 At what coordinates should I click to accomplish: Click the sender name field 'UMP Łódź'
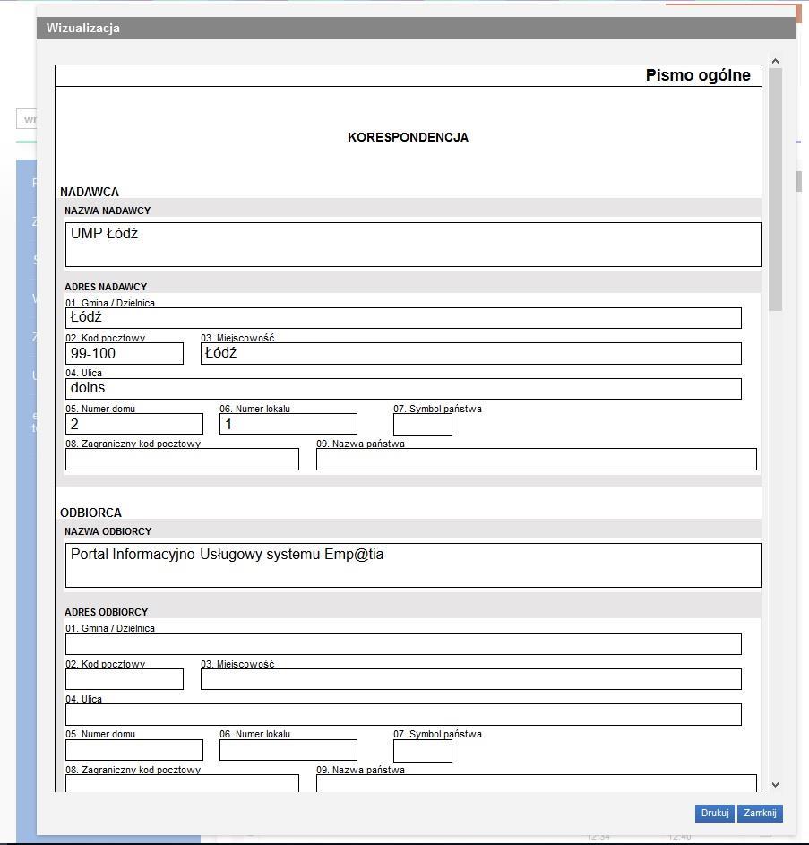[413, 245]
